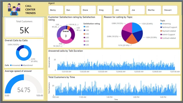
Task: Select Technical Support in the Topic legend
Action: coord(169,27)
